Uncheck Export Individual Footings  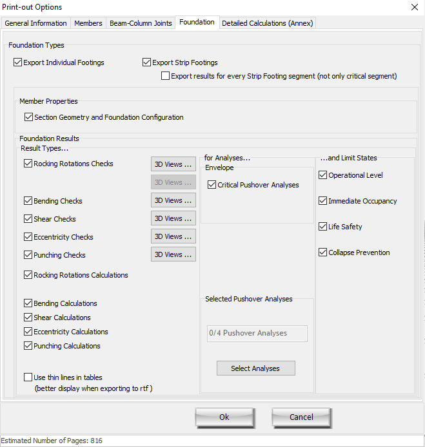pos(18,63)
